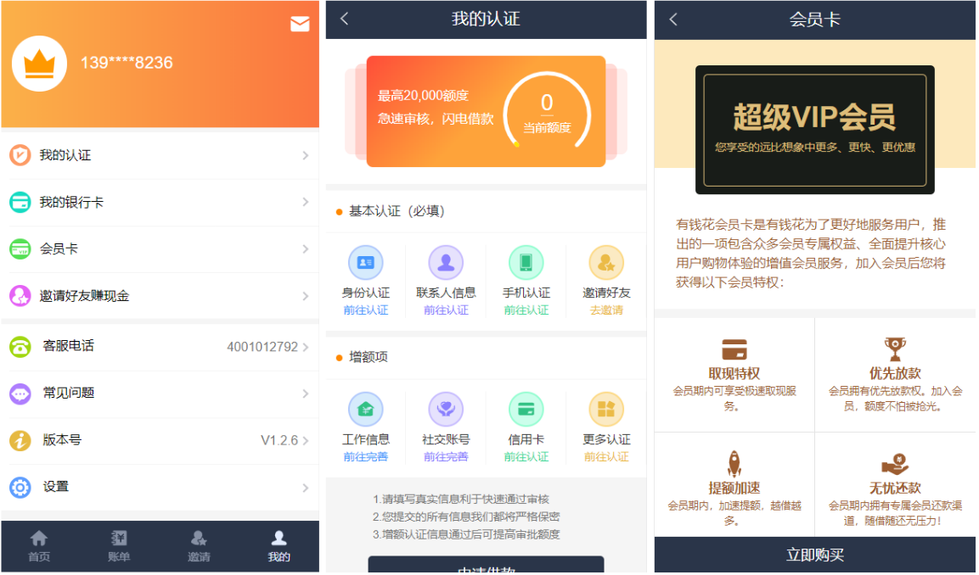Select the 身份认证 identity verification icon
The width and height of the screenshot is (979, 575).
(x=366, y=263)
